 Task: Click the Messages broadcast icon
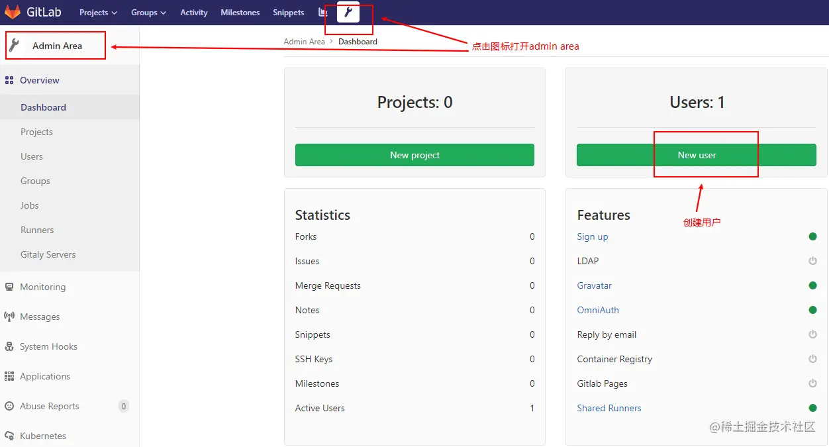click(9, 317)
